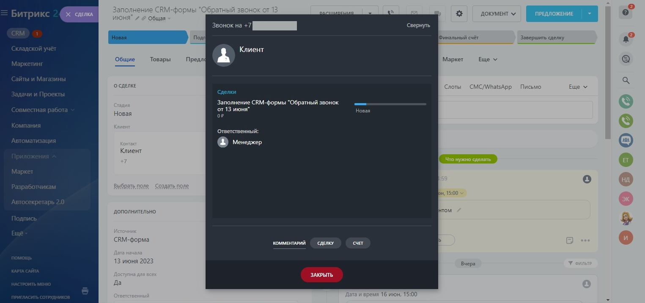Open notifications bell
This screenshot has height=303, width=645.
point(626,40)
